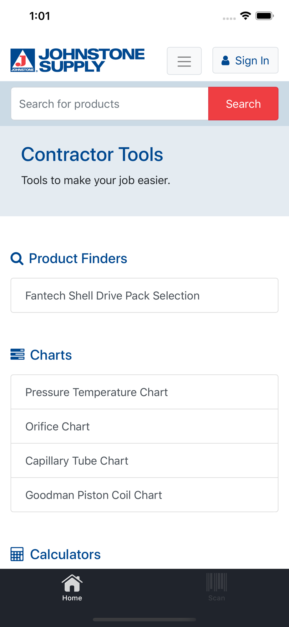The width and height of the screenshot is (289, 627).
Task: Open the Pressure Temperature Chart
Action: (144, 392)
